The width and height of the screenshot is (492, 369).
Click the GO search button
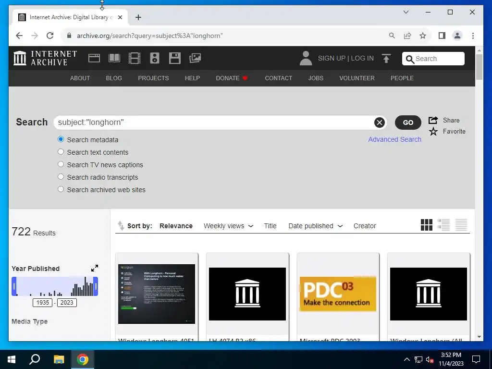pos(408,123)
